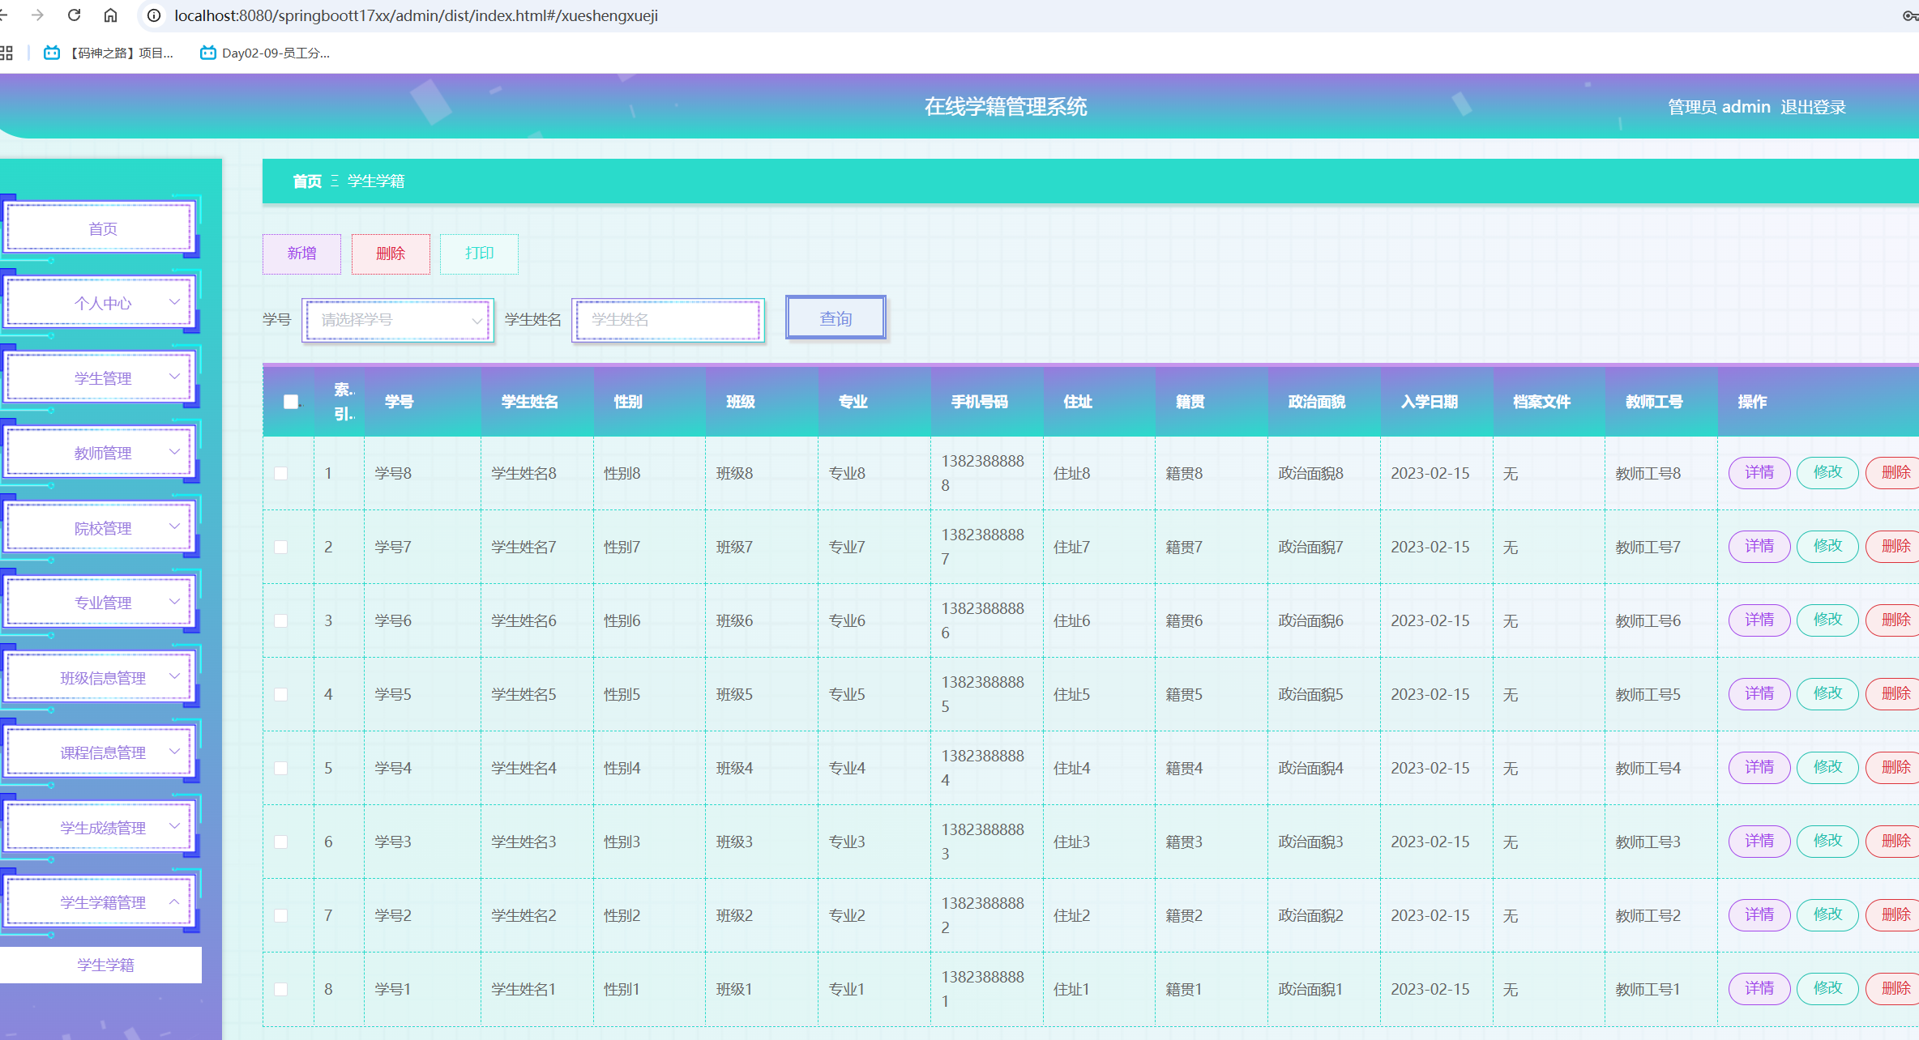This screenshot has width=1919, height=1040.
Task: Click the 查询 search button
Action: (836, 318)
